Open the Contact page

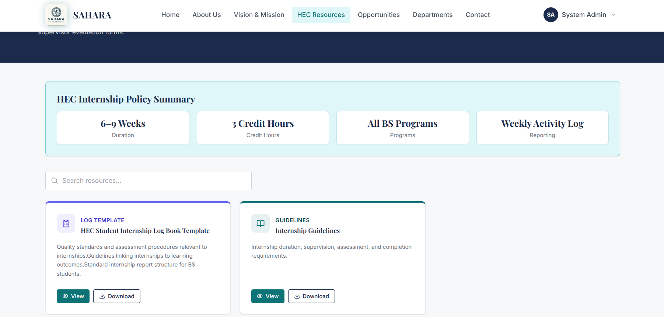(478, 15)
